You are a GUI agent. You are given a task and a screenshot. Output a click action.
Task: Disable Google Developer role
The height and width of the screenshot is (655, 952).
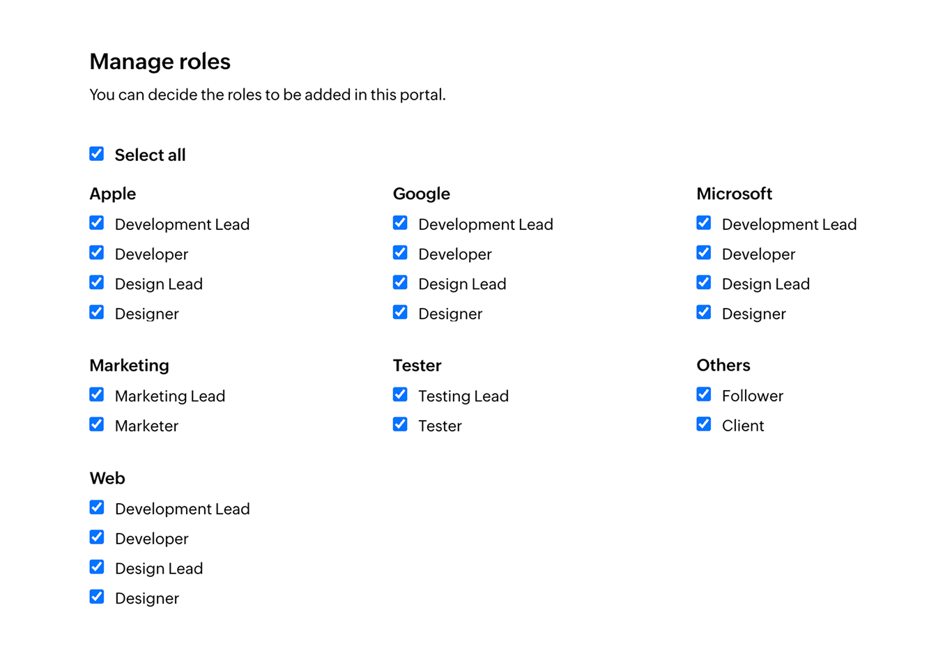coord(400,253)
